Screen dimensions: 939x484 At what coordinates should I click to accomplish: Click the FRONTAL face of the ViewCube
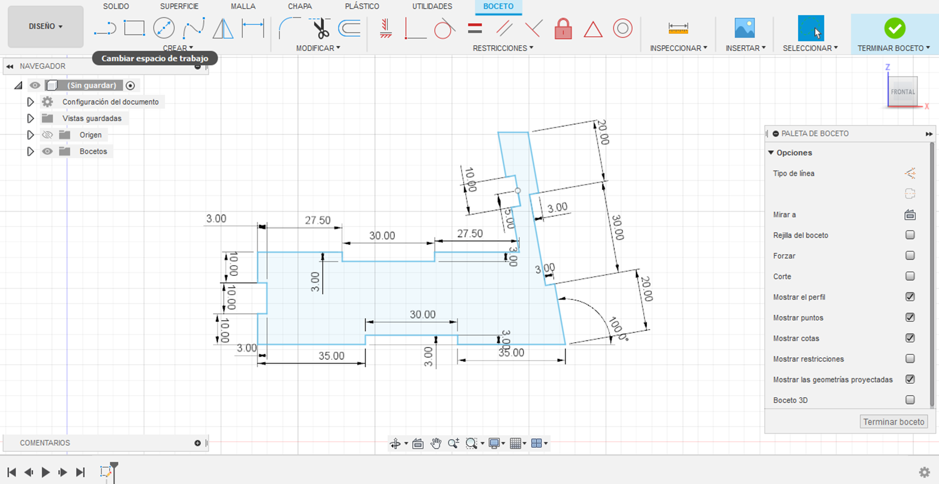coord(902,92)
